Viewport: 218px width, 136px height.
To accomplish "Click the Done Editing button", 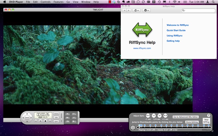I will 192,122.
